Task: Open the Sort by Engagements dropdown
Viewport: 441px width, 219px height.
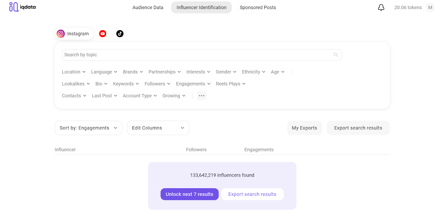Action: [x=88, y=128]
